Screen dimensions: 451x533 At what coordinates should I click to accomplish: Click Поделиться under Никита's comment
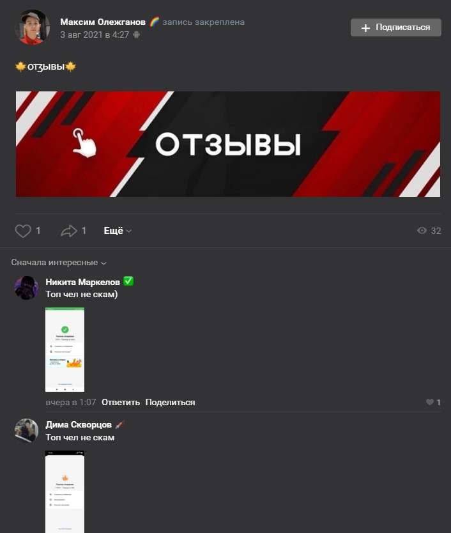171,402
